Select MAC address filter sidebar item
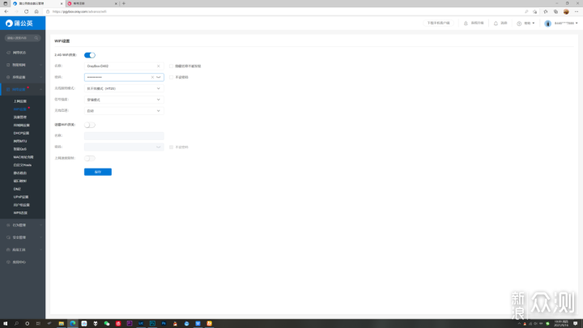The width and height of the screenshot is (583, 328). 23,157
